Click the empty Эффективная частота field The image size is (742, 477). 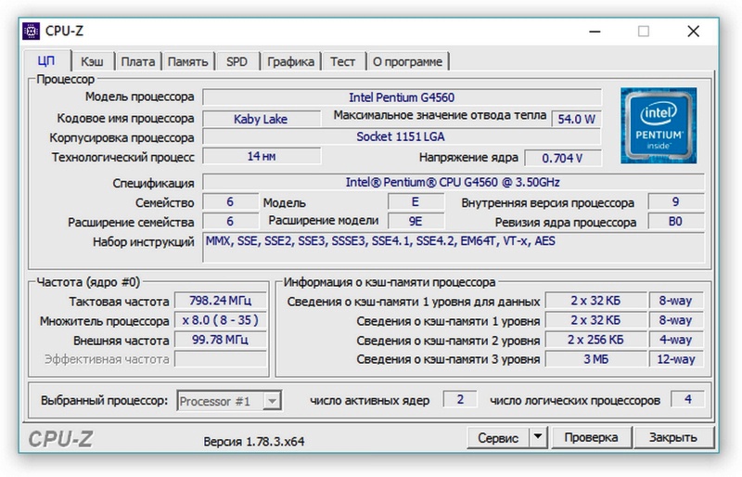coord(220,359)
